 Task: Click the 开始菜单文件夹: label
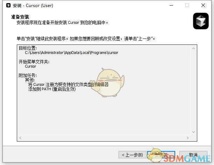click(x=34, y=62)
